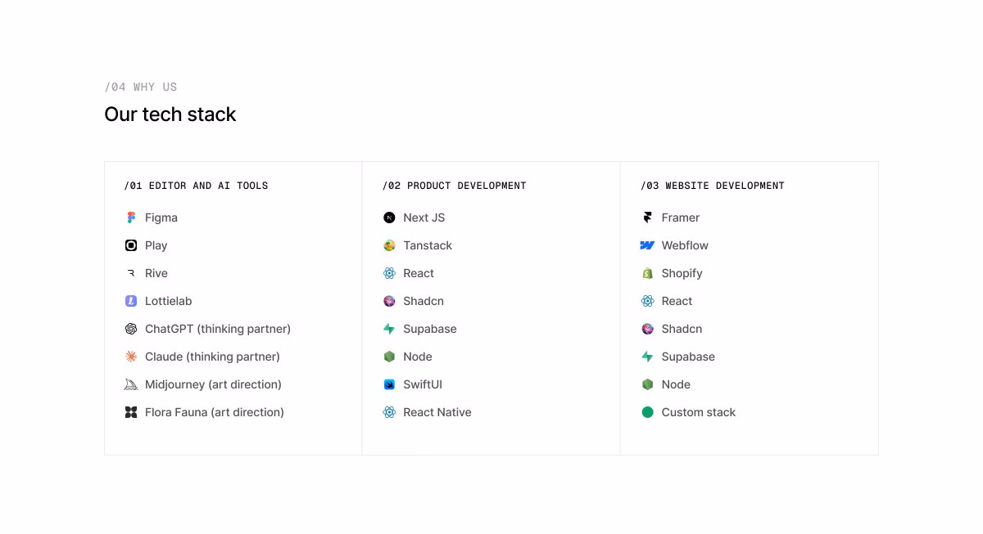Image resolution: width=983 pixels, height=534 pixels.
Task: Click the '/02 PRODUCT DEVELOPMENT' heading
Action: (455, 186)
